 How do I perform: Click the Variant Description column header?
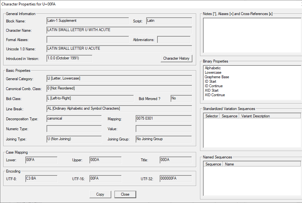(256, 116)
